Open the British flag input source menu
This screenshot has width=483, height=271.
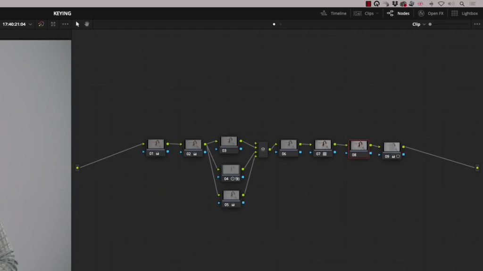pyautogui.click(x=420, y=4)
